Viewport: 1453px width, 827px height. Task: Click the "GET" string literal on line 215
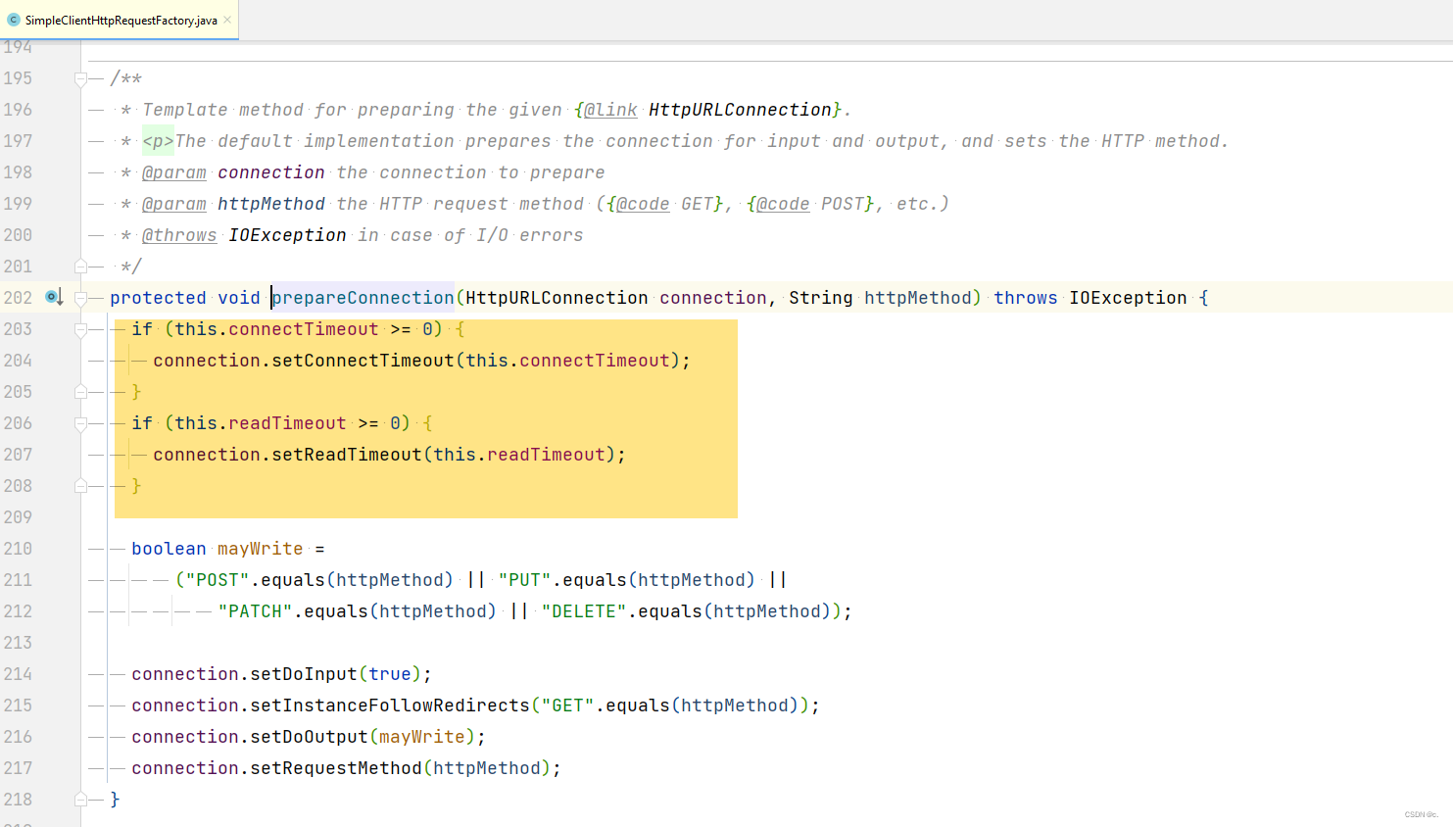click(567, 705)
